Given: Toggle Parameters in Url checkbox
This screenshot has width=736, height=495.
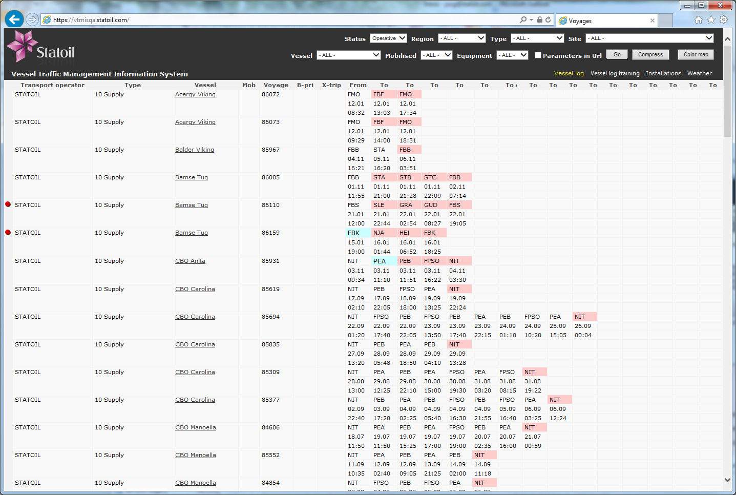Looking at the screenshot, I should click(538, 55).
